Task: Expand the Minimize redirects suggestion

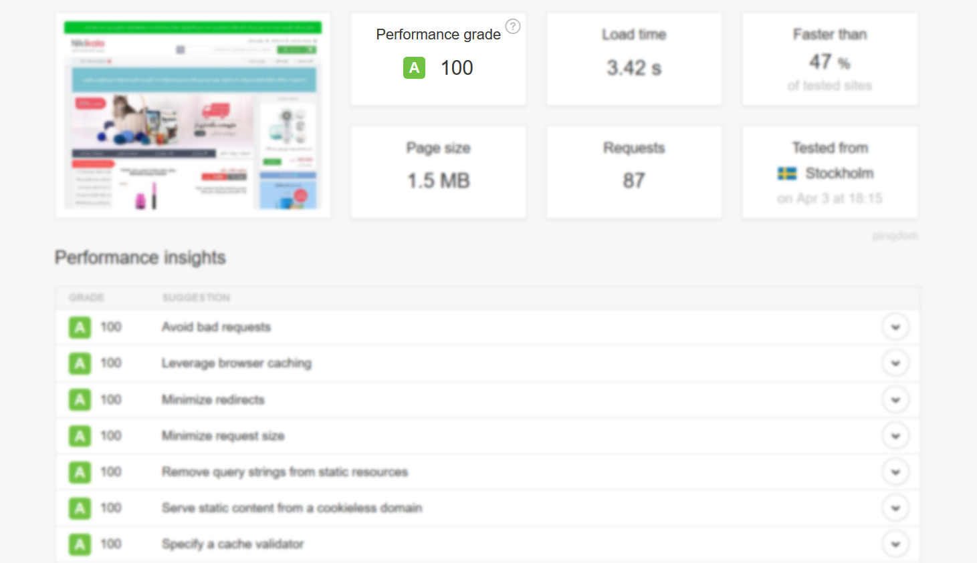Action: [x=895, y=399]
